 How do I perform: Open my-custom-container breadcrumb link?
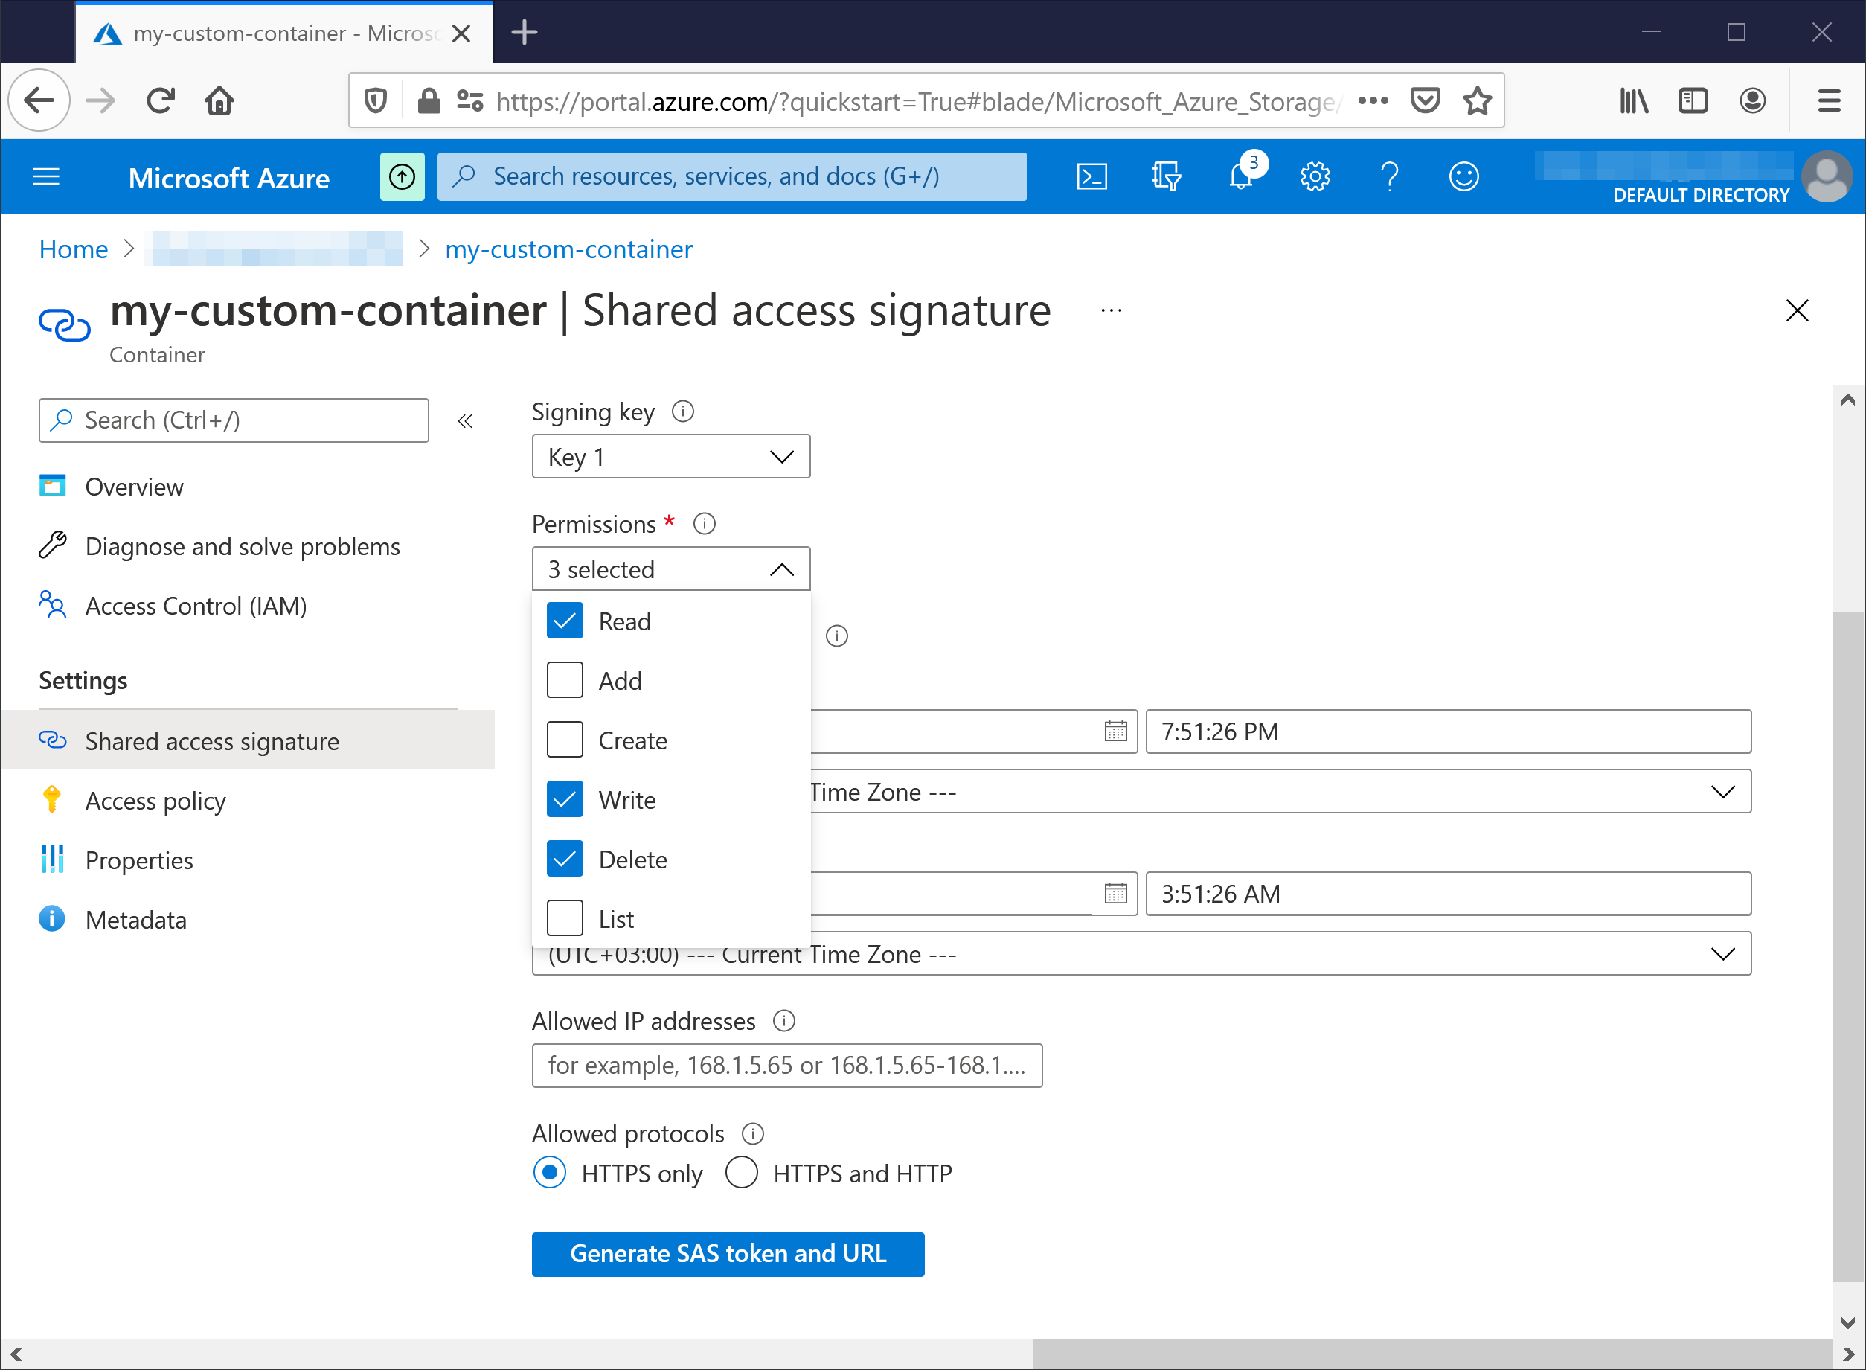[568, 249]
